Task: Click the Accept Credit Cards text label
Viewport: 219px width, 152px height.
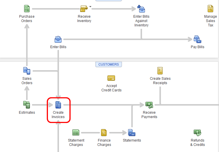Action: [112, 88]
